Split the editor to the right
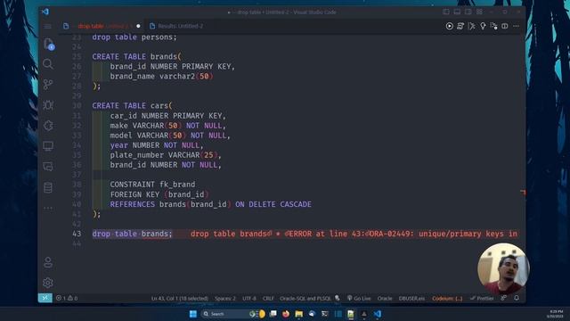 click(x=505, y=26)
